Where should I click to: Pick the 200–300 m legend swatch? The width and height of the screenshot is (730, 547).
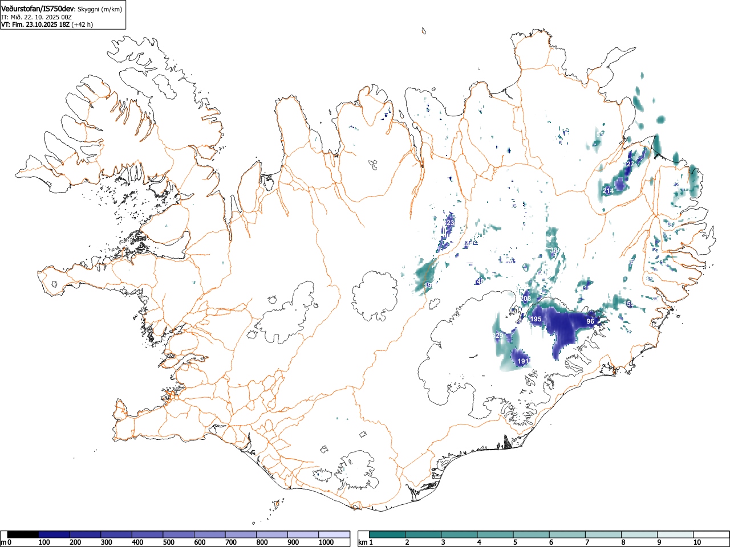(x=85, y=534)
